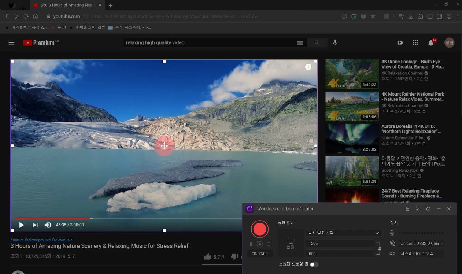Open a new browser tab
Screen dimensions: 462x274
(111, 5)
